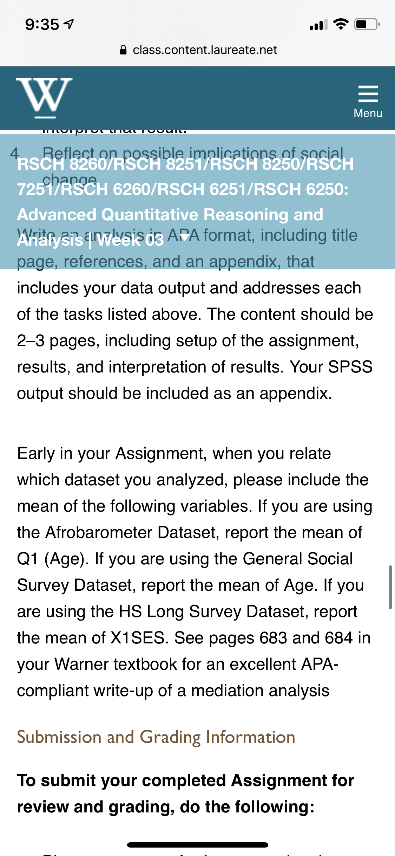Tap the class.content.laureate.net address field

tap(198, 50)
